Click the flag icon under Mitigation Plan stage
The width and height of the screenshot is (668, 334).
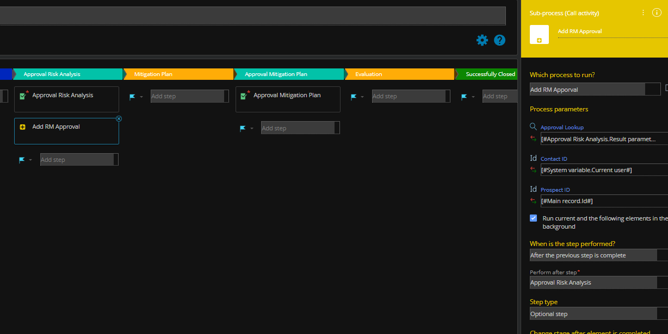pyautogui.click(x=132, y=97)
